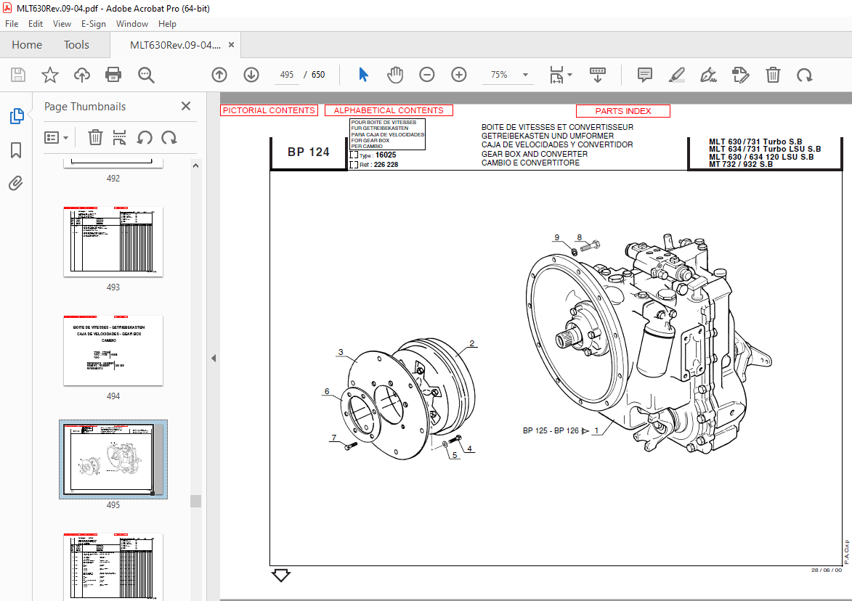Screen dimensions: 852x601
Task: Select the Highlight text tool
Action: pos(676,75)
